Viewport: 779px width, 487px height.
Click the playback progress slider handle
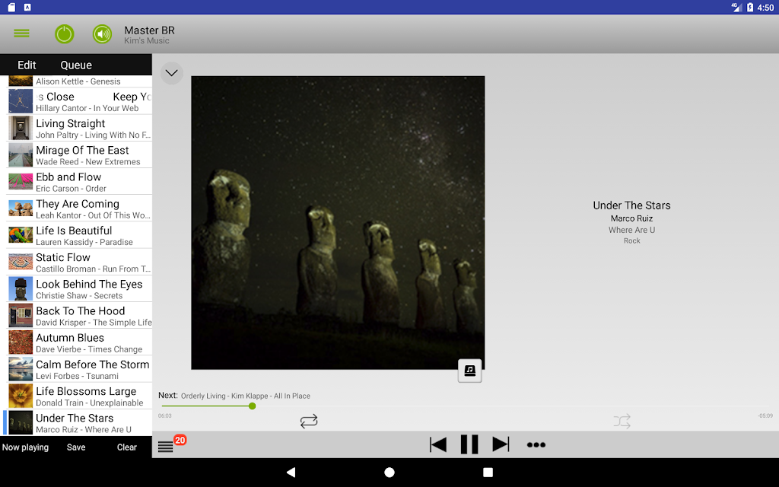click(253, 406)
